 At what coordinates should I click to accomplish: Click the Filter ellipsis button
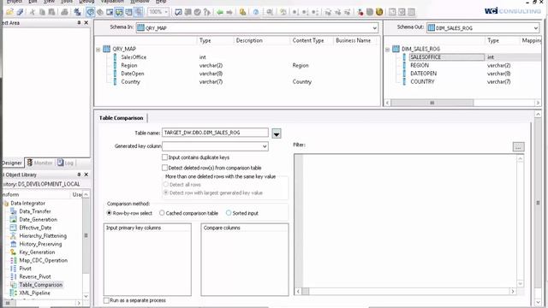pyautogui.click(x=518, y=147)
